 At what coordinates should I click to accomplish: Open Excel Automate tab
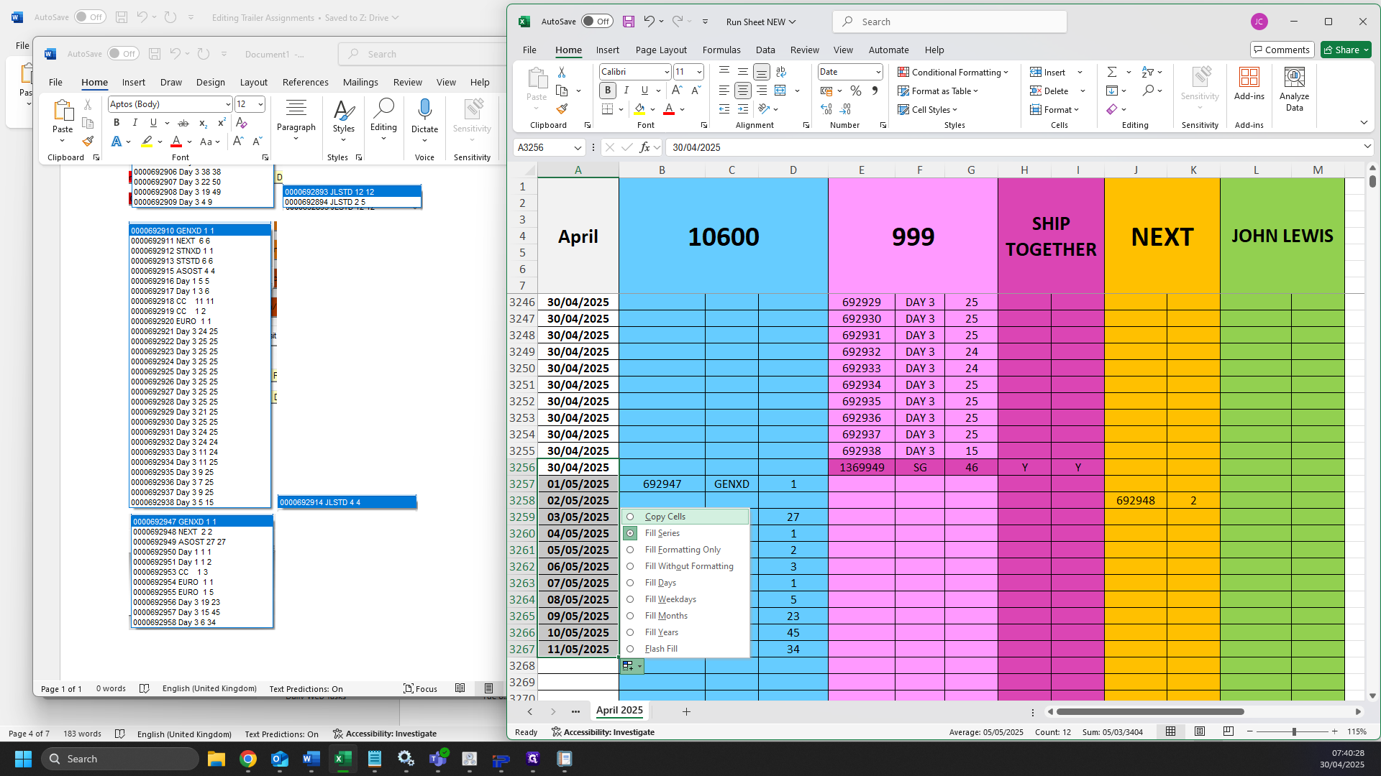[888, 50]
